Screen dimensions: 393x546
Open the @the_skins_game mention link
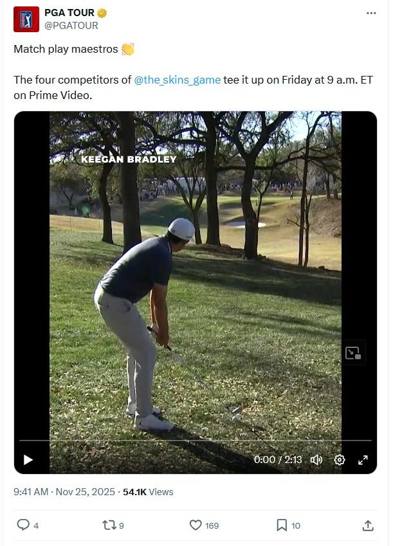(178, 80)
